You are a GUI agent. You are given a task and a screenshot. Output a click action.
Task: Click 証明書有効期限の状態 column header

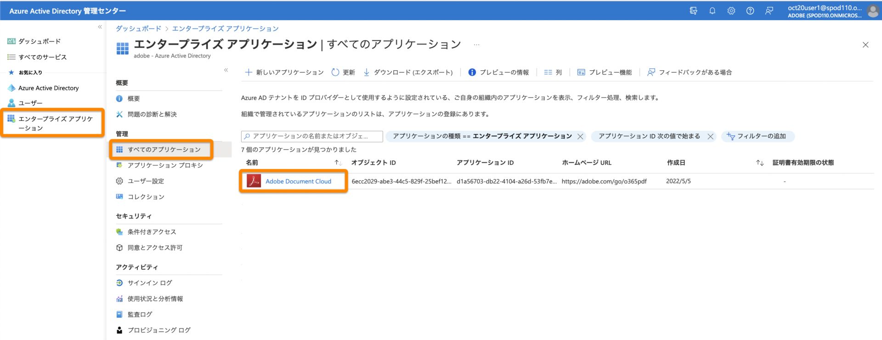[x=803, y=163]
